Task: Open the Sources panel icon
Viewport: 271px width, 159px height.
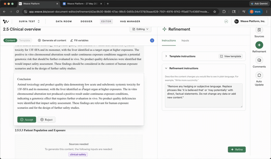Action: (259, 30)
